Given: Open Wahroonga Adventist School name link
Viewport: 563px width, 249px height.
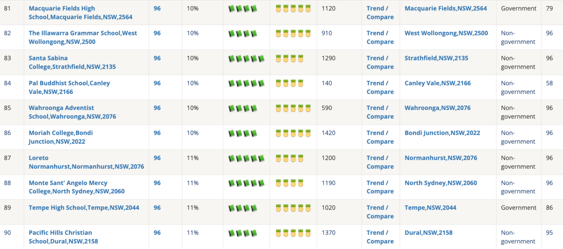Looking at the screenshot, I should (x=72, y=113).
